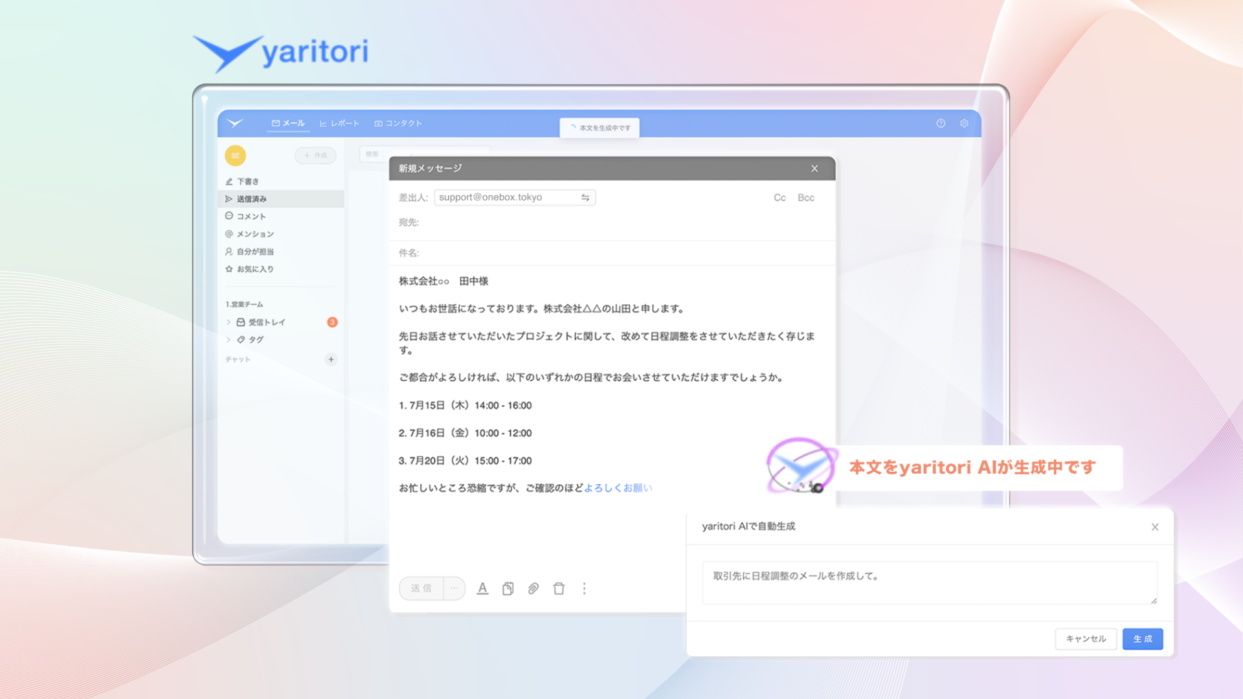This screenshot has width=1243, height=699.
Task: Open settings with the gear icon
Action: pyautogui.click(x=964, y=123)
